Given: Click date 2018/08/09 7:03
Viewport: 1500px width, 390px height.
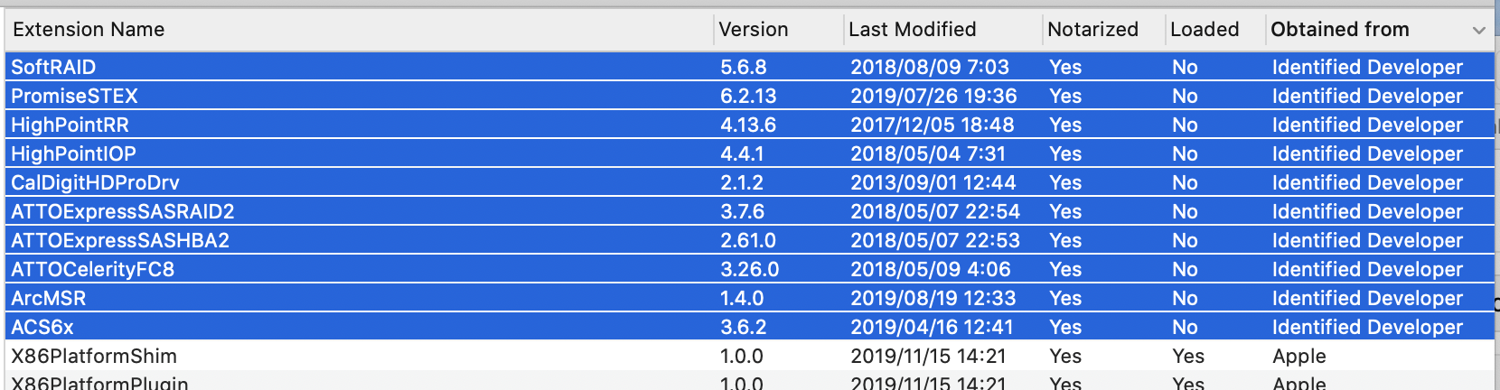Looking at the screenshot, I should click(930, 67).
